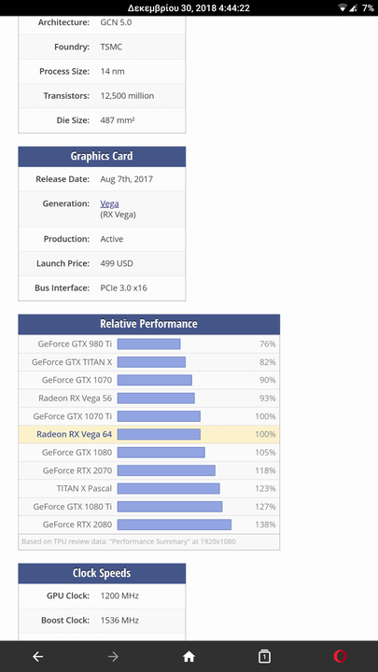This screenshot has width=378, height=672.
Task: Select the highlighted Radeon RX Vega 64 row
Action: (148, 434)
